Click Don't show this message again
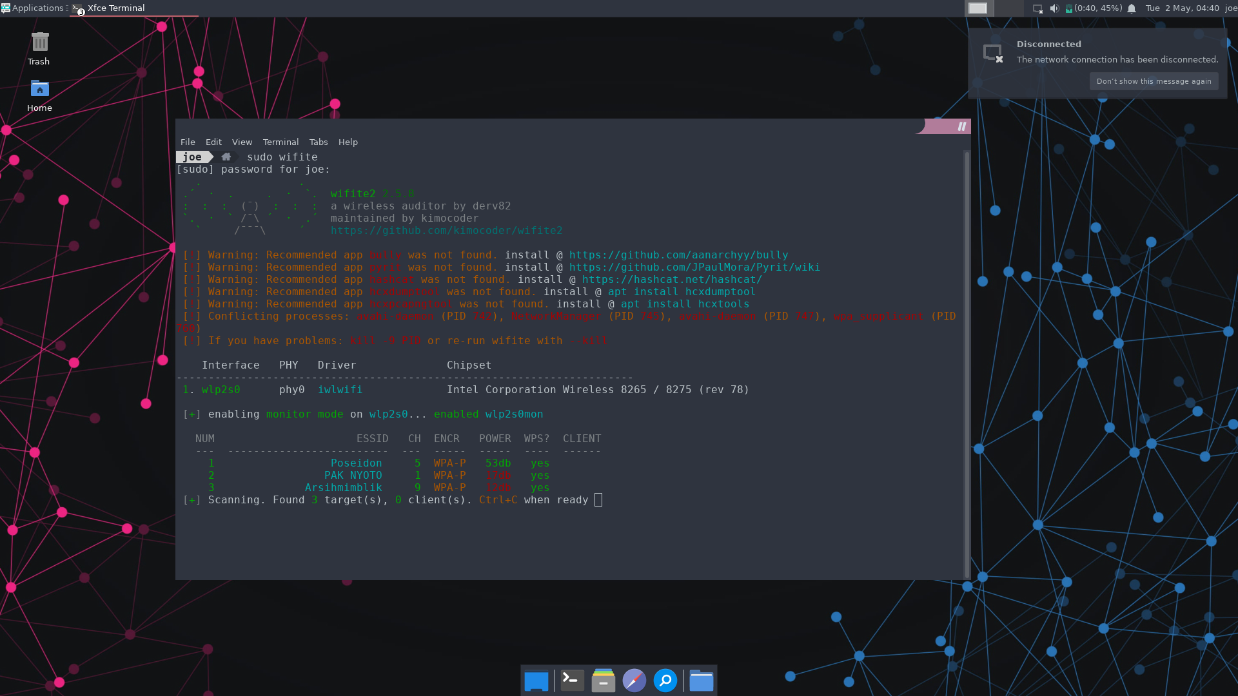This screenshot has width=1238, height=696. pyautogui.click(x=1154, y=81)
